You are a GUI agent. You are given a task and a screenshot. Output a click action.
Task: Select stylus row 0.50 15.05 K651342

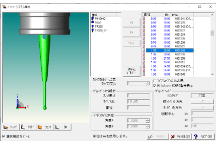(x=168, y=27)
